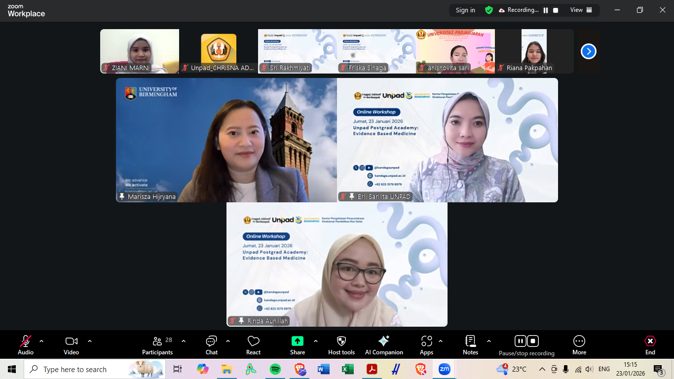
Task: Toggle the Video camera button
Action: 71,344
